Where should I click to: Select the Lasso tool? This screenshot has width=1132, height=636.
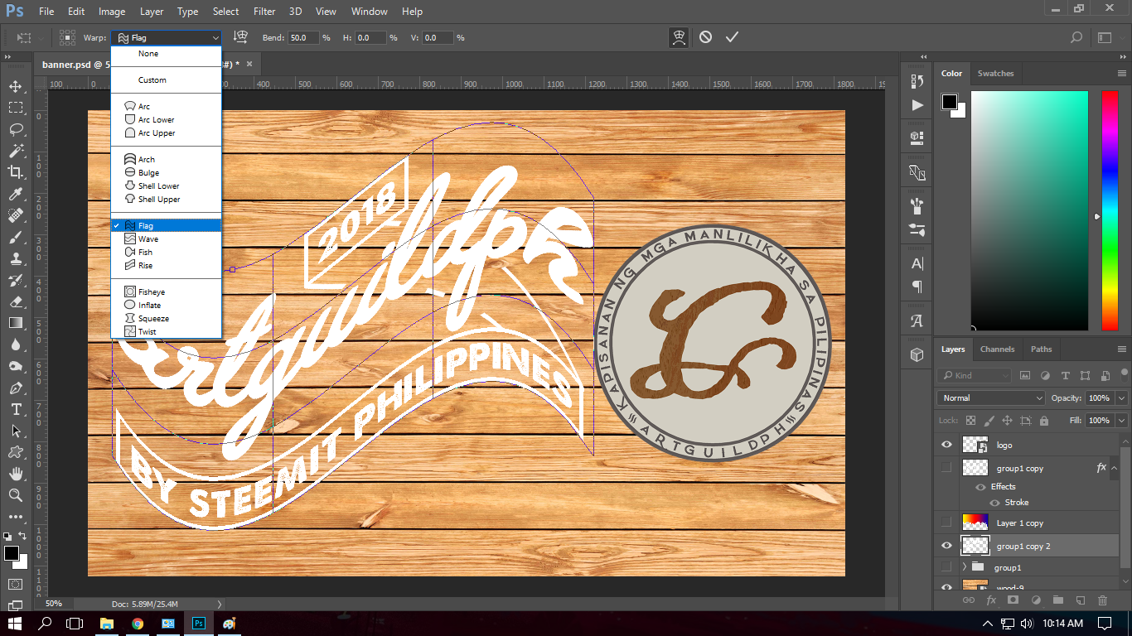point(16,129)
